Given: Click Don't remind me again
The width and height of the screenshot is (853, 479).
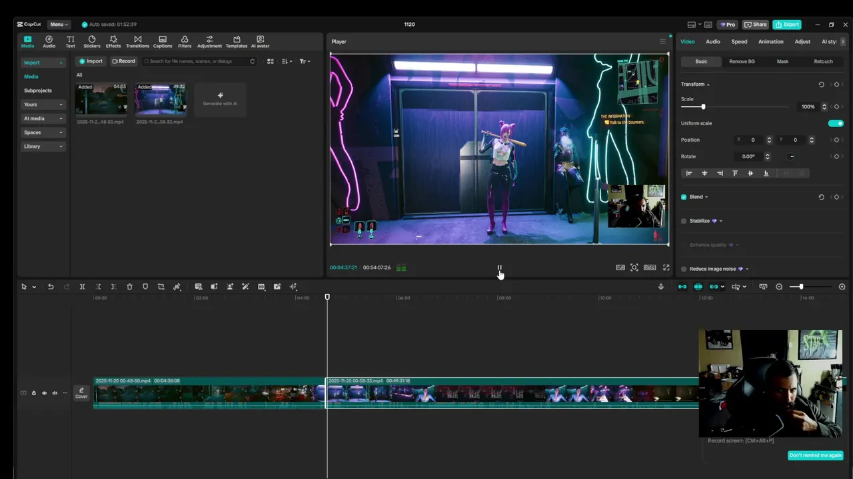Looking at the screenshot, I should coord(815,455).
